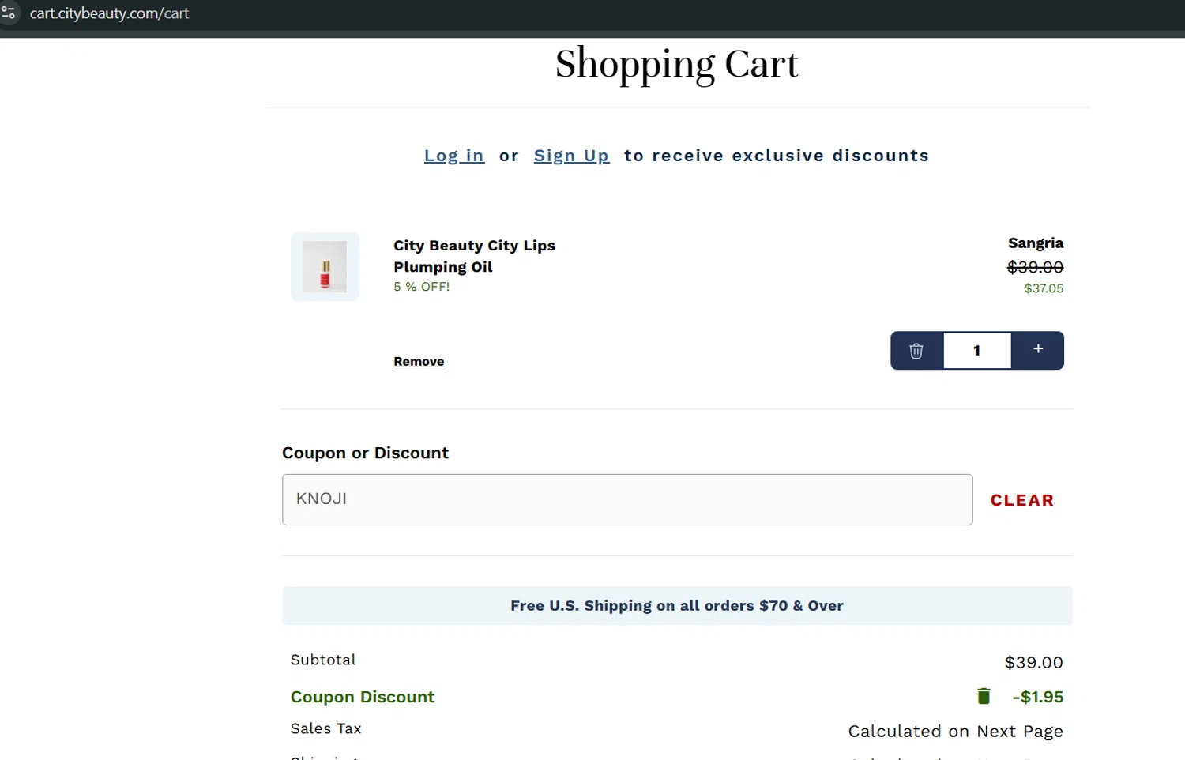The width and height of the screenshot is (1185, 760).
Task: Click the Free U.S. Shipping banner
Action: coord(677,606)
